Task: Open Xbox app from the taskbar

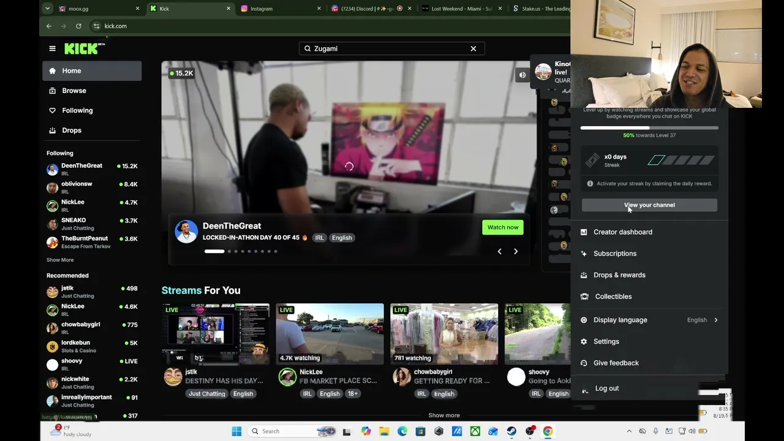Action: pos(475,431)
